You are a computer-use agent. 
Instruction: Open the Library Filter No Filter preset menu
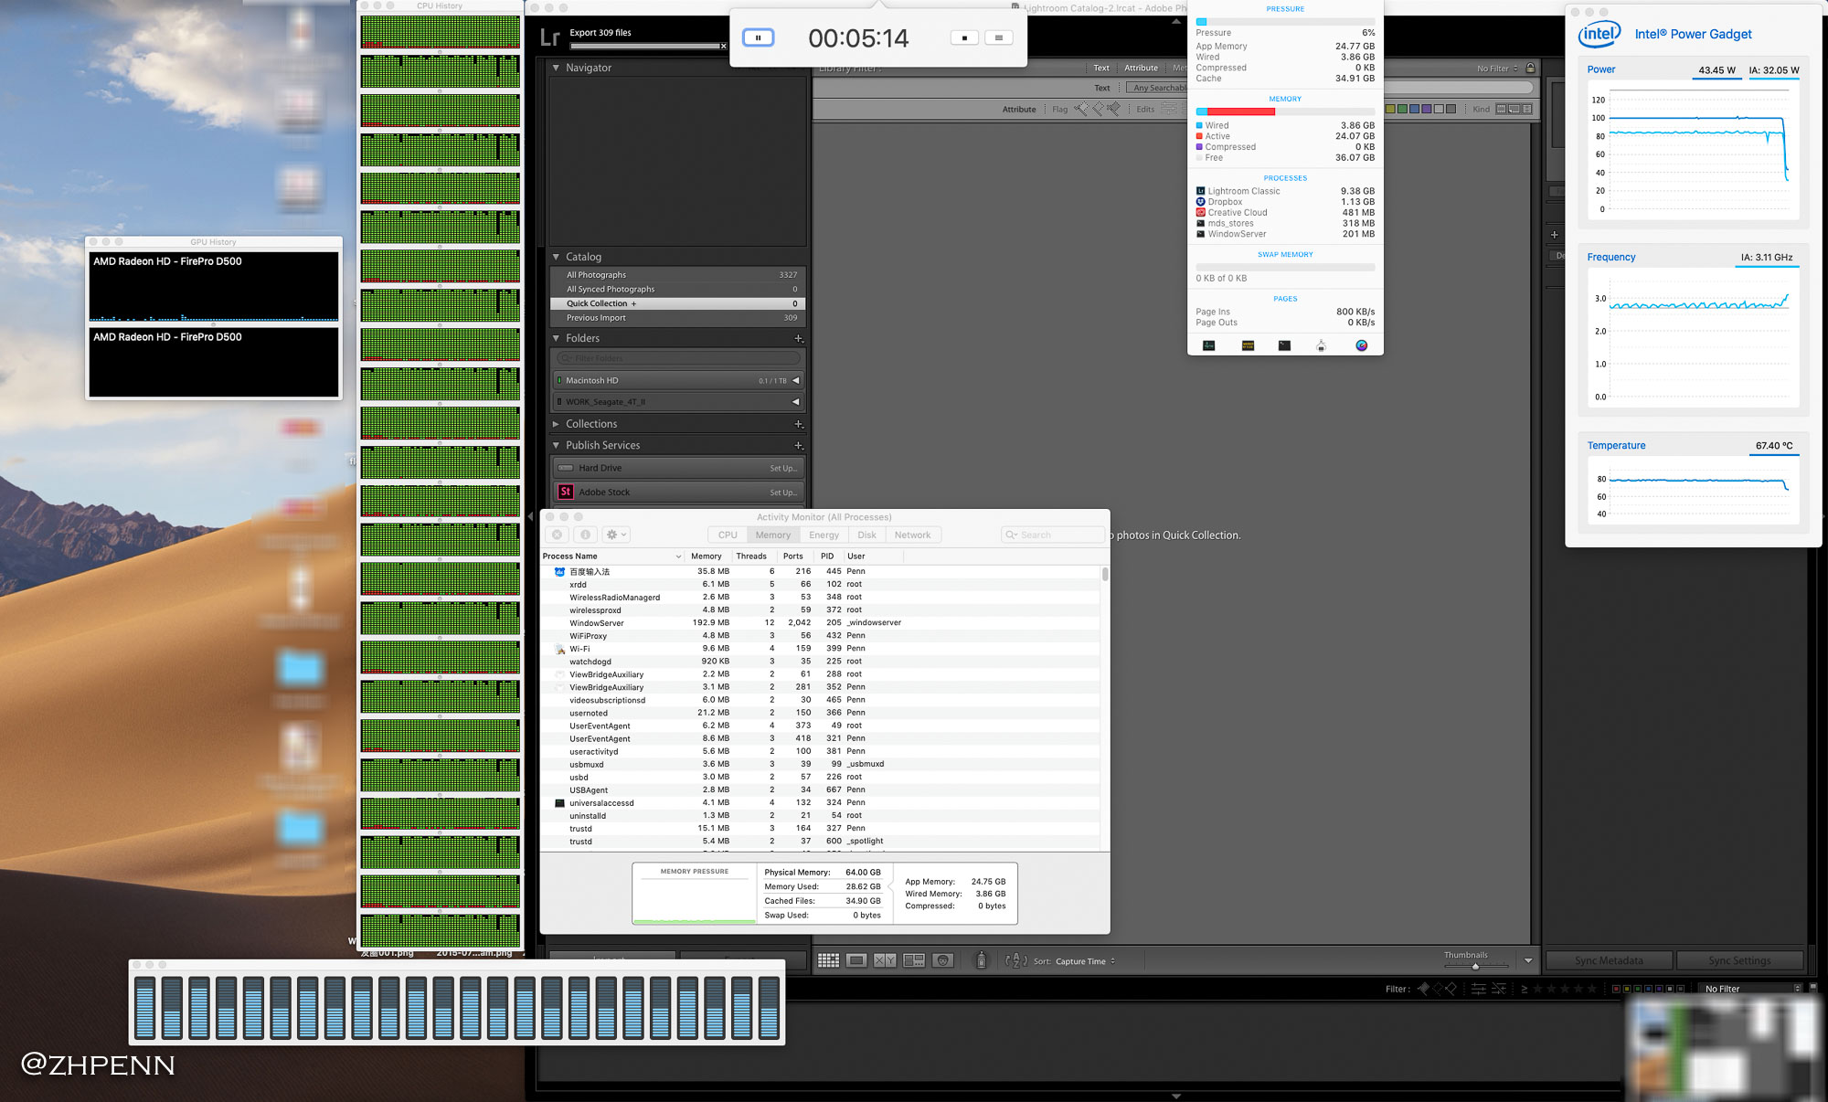tap(1497, 69)
